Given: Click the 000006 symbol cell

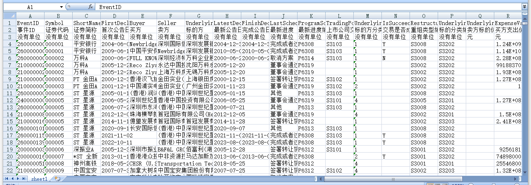Looking at the screenshot, I should click(58, 149).
